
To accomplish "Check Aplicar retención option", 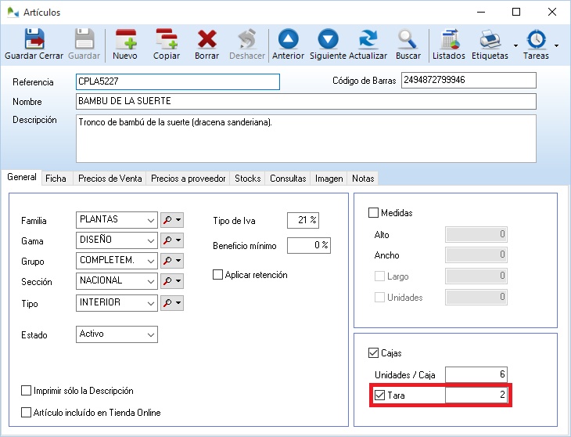I will (218, 275).
